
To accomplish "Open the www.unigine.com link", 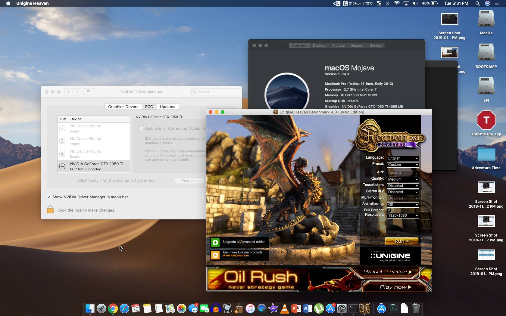I will tap(236, 256).
